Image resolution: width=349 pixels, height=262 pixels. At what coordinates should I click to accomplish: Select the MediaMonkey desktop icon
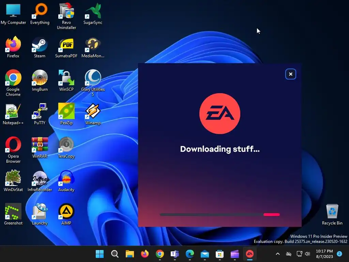click(93, 47)
